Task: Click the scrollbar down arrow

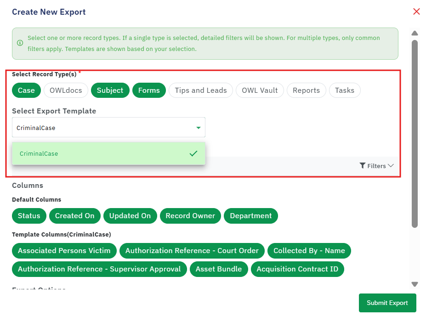Action: coord(415,284)
